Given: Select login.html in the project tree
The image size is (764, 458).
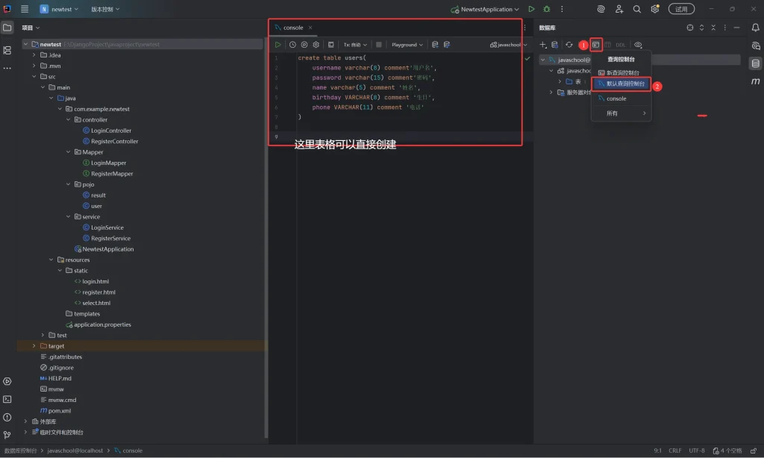Looking at the screenshot, I should coord(95,281).
